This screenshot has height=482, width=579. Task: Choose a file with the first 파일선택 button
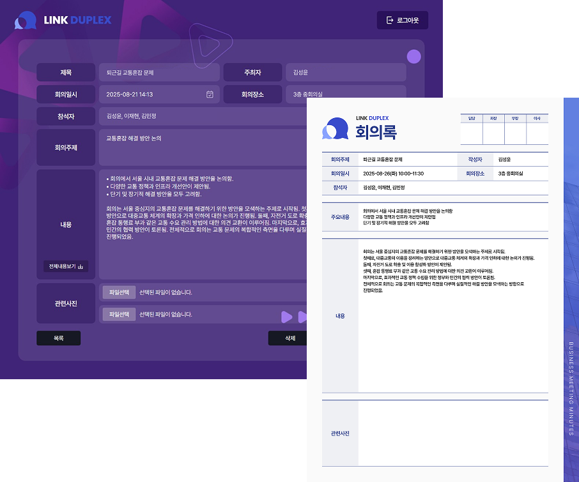point(119,292)
